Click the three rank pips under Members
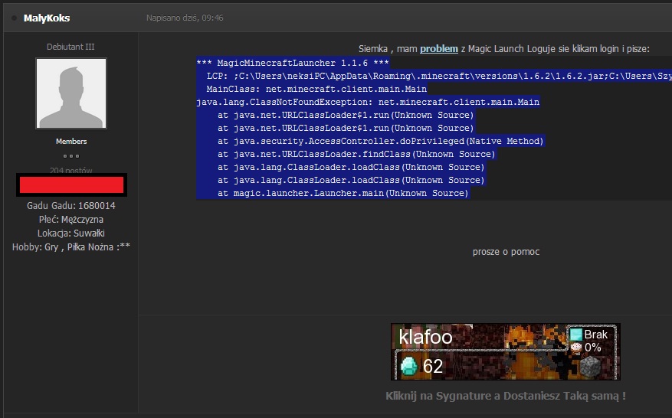Screen dimensions: 672x418 click(71, 156)
